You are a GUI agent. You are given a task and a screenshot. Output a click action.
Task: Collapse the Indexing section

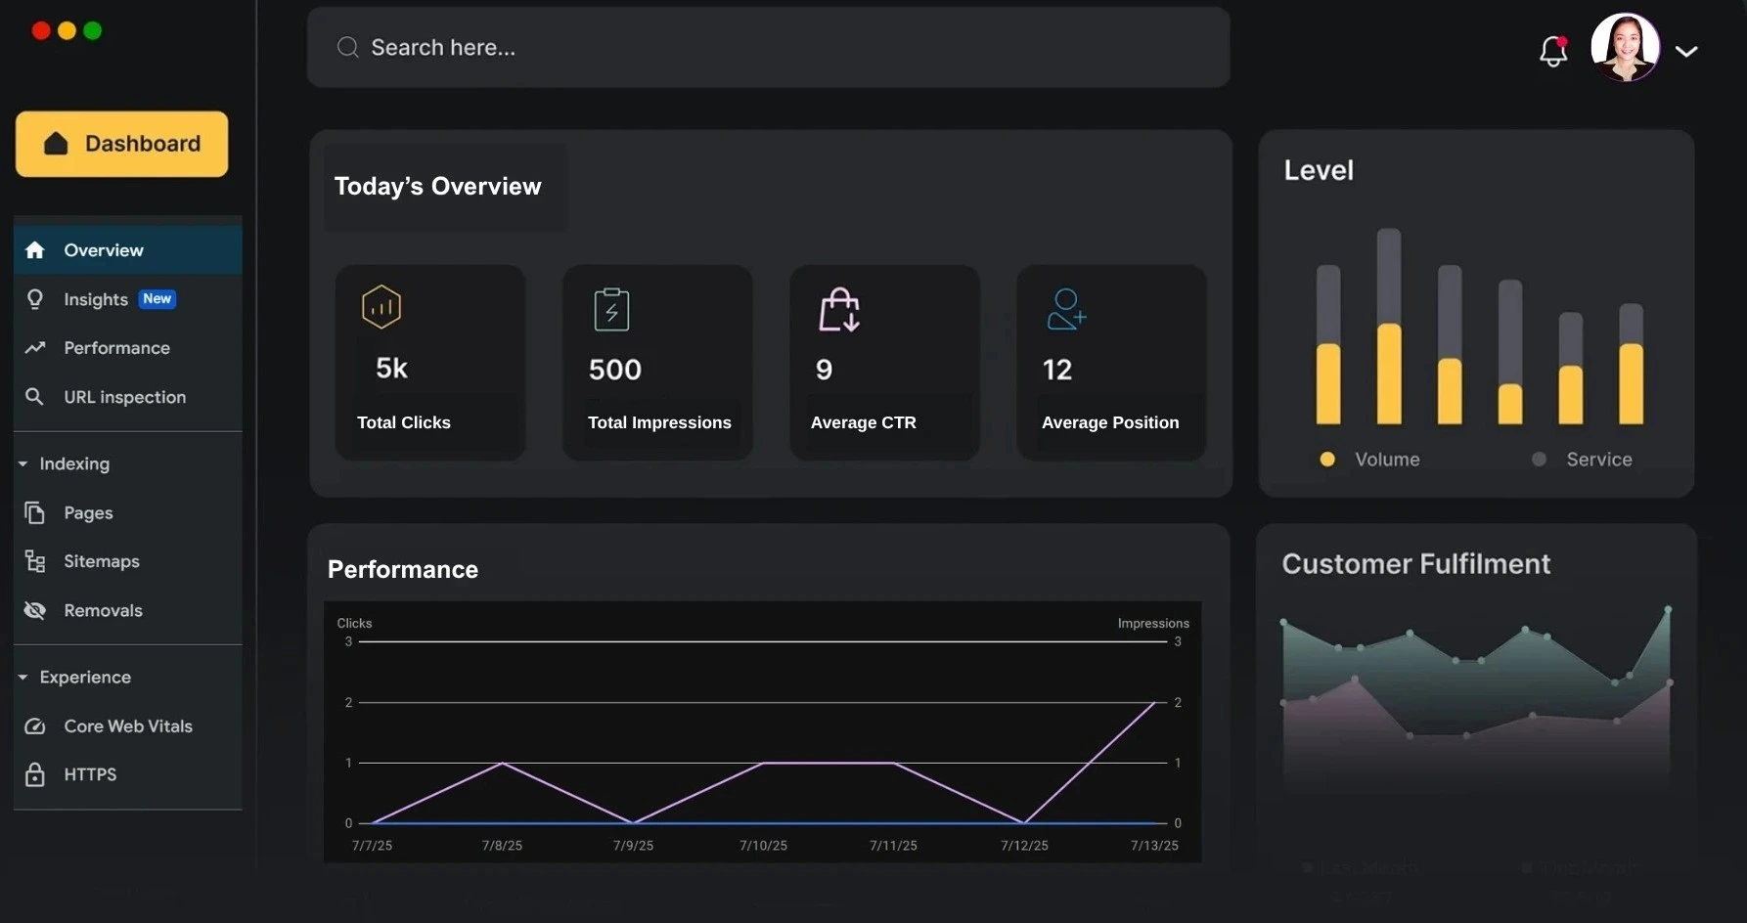coord(23,463)
